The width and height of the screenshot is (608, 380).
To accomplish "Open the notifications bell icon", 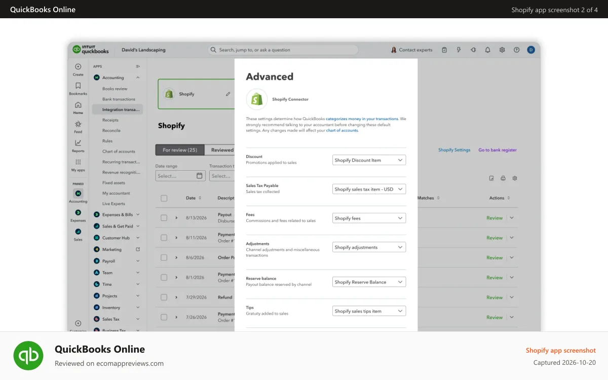I will pos(487,50).
